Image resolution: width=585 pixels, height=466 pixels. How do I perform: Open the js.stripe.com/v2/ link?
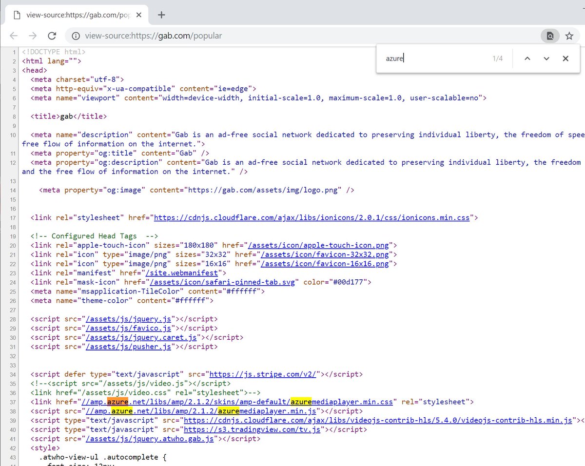coord(263,374)
